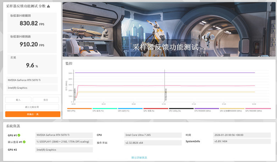Screen dimensions: 277x162
Task: Click the 網上比較結果 button
Action: point(32,107)
